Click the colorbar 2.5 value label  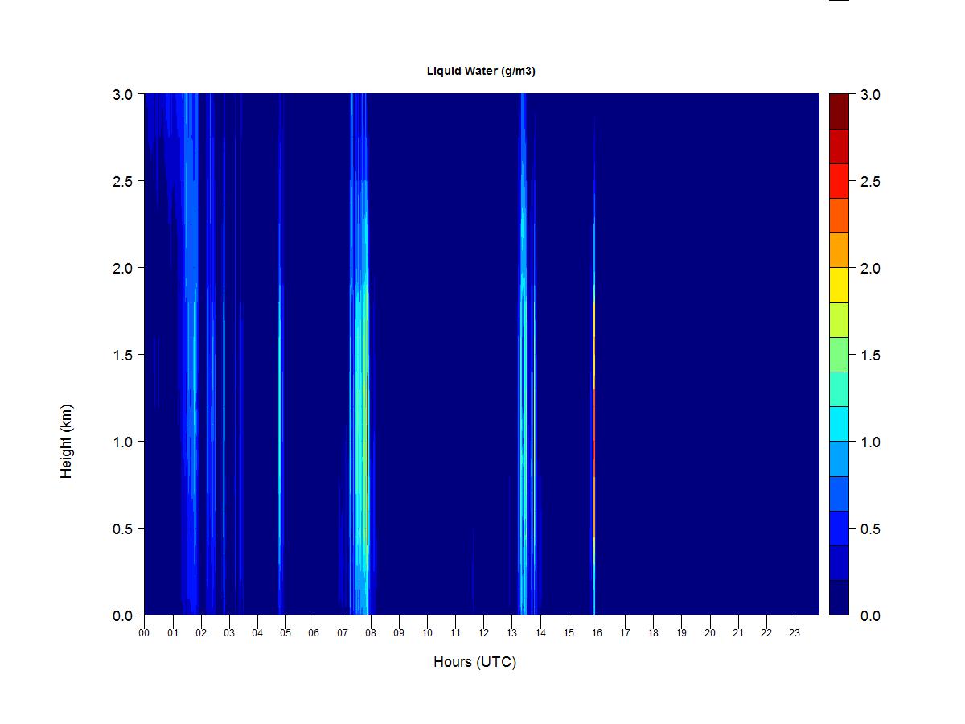click(x=870, y=182)
